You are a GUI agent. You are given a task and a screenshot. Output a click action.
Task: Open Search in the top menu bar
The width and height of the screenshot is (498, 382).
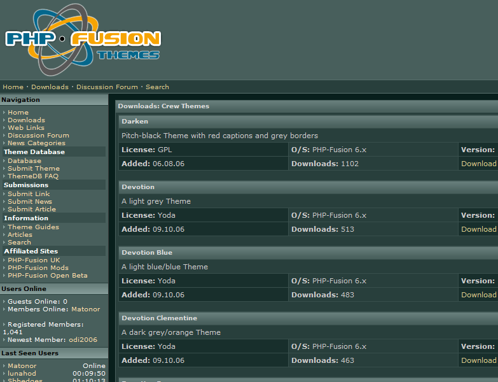click(157, 87)
